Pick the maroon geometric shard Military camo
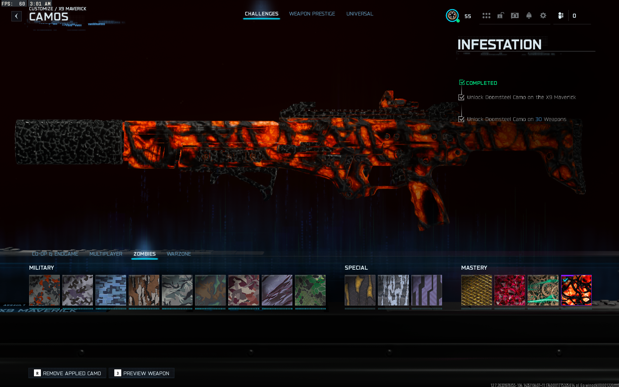The width and height of the screenshot is (619, 387). 244,290
